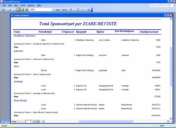Open the View button dropdown arrow
Image resolution: width=176 pixels, height=128 pixels.
click(6, 10)
